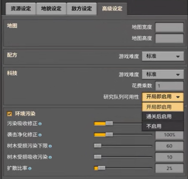Viewport: 188px width, 179px height.
Task: Click the info icon next to 污染吸收修正
Action: (x=40, y=124)
